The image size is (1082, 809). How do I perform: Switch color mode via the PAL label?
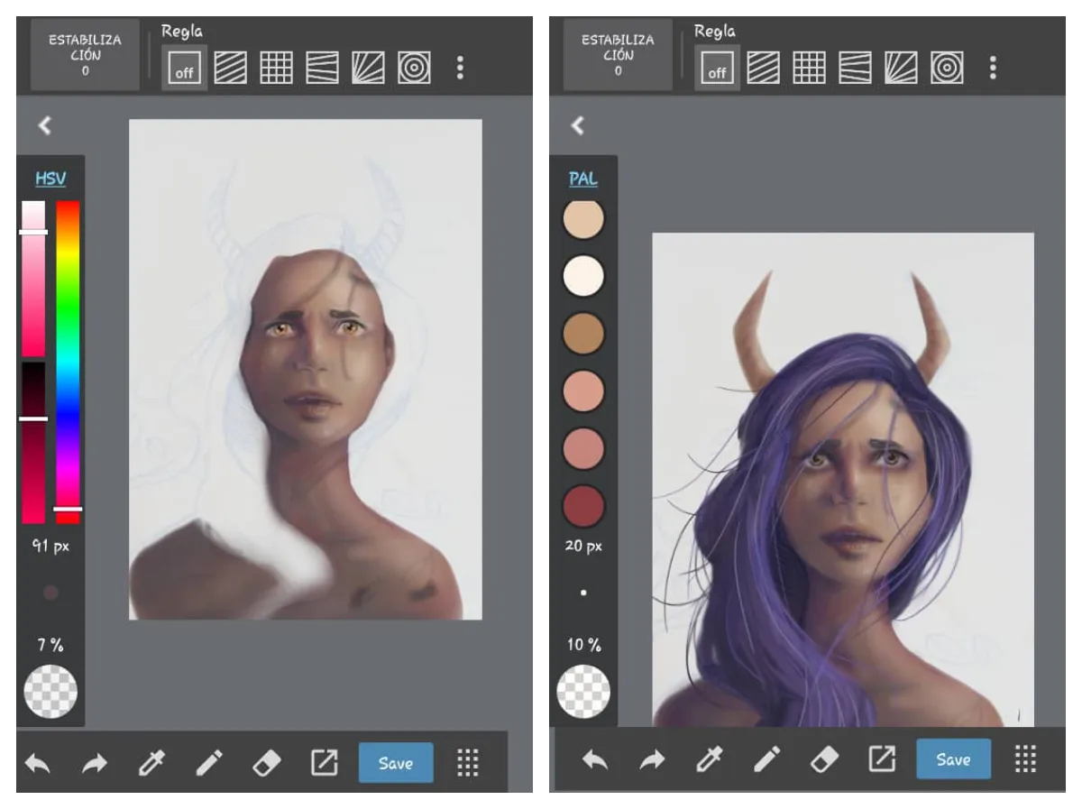[x=583, y=179]
